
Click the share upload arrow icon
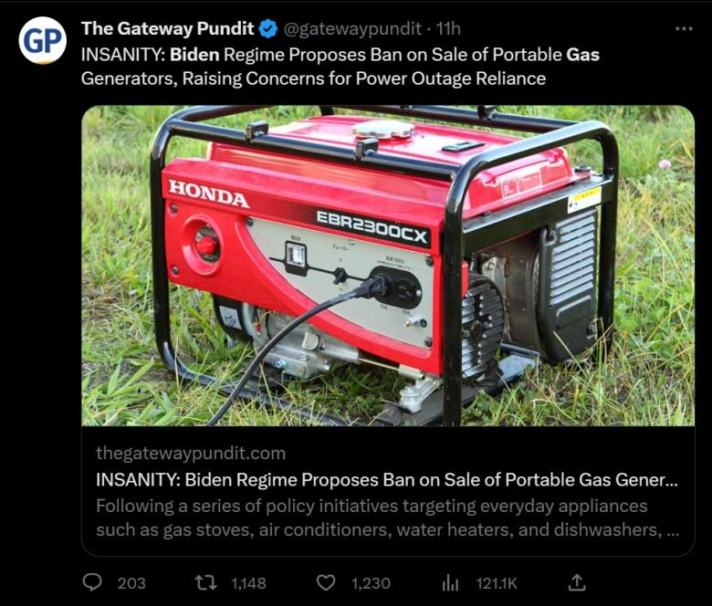pos(577,582)
